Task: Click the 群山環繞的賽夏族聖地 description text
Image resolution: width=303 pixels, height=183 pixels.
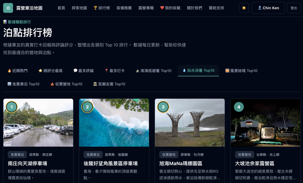Action: coord(37,174)
